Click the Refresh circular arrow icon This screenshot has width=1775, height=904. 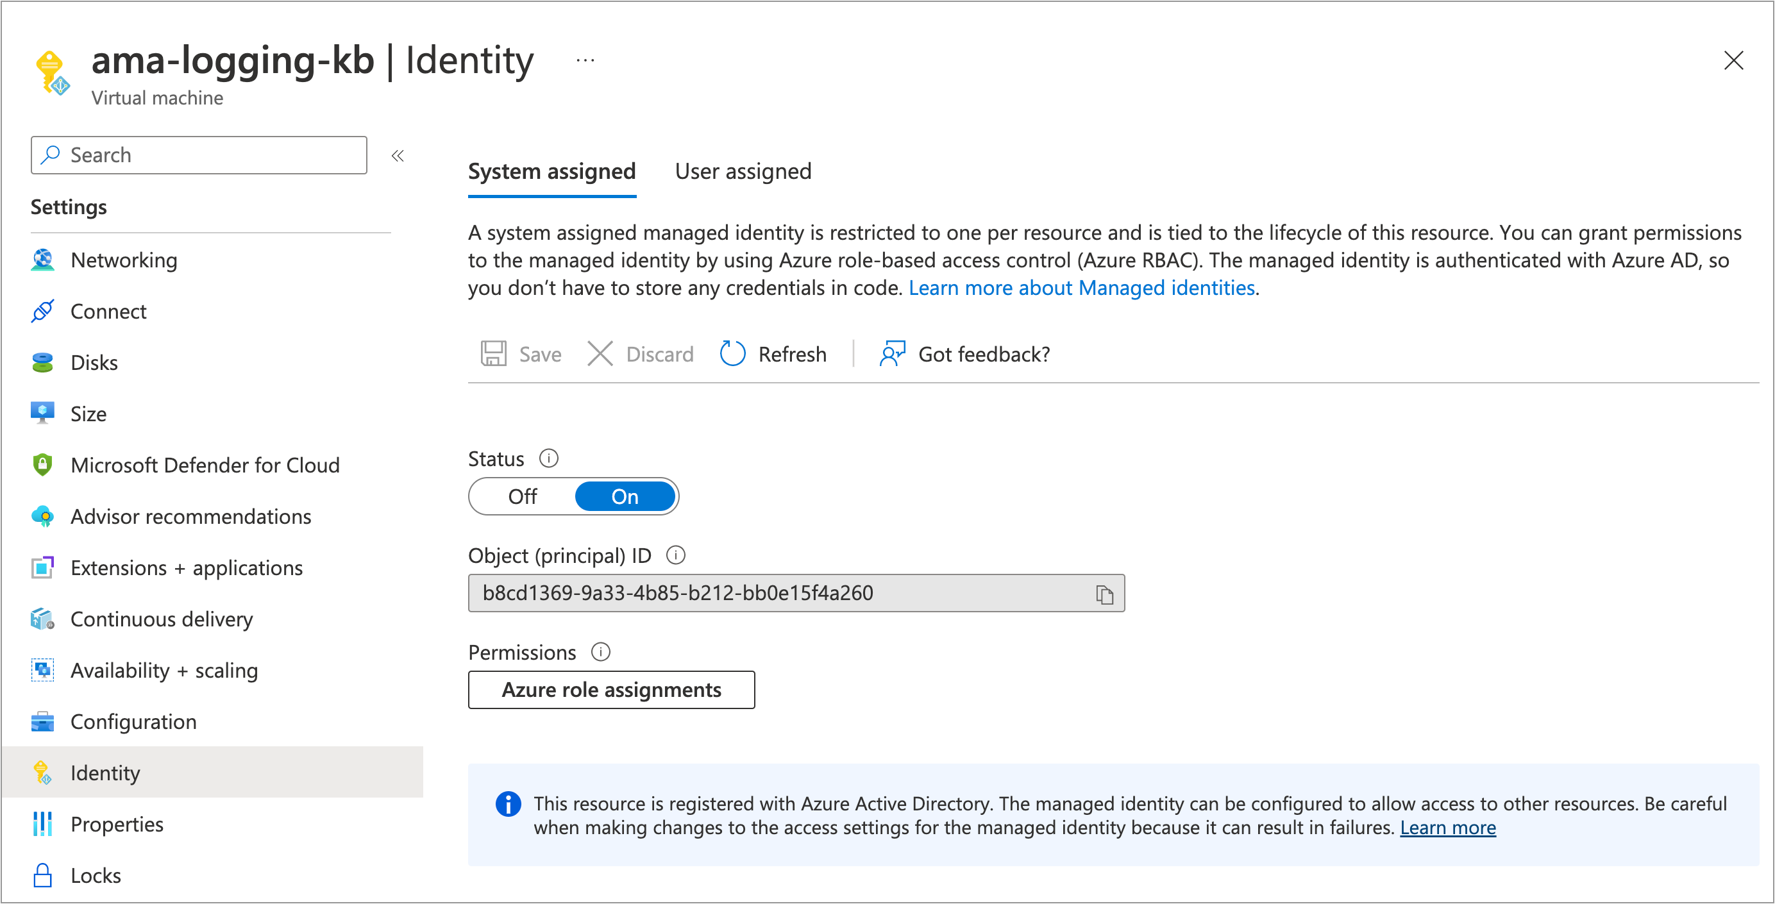pos(732,354)
